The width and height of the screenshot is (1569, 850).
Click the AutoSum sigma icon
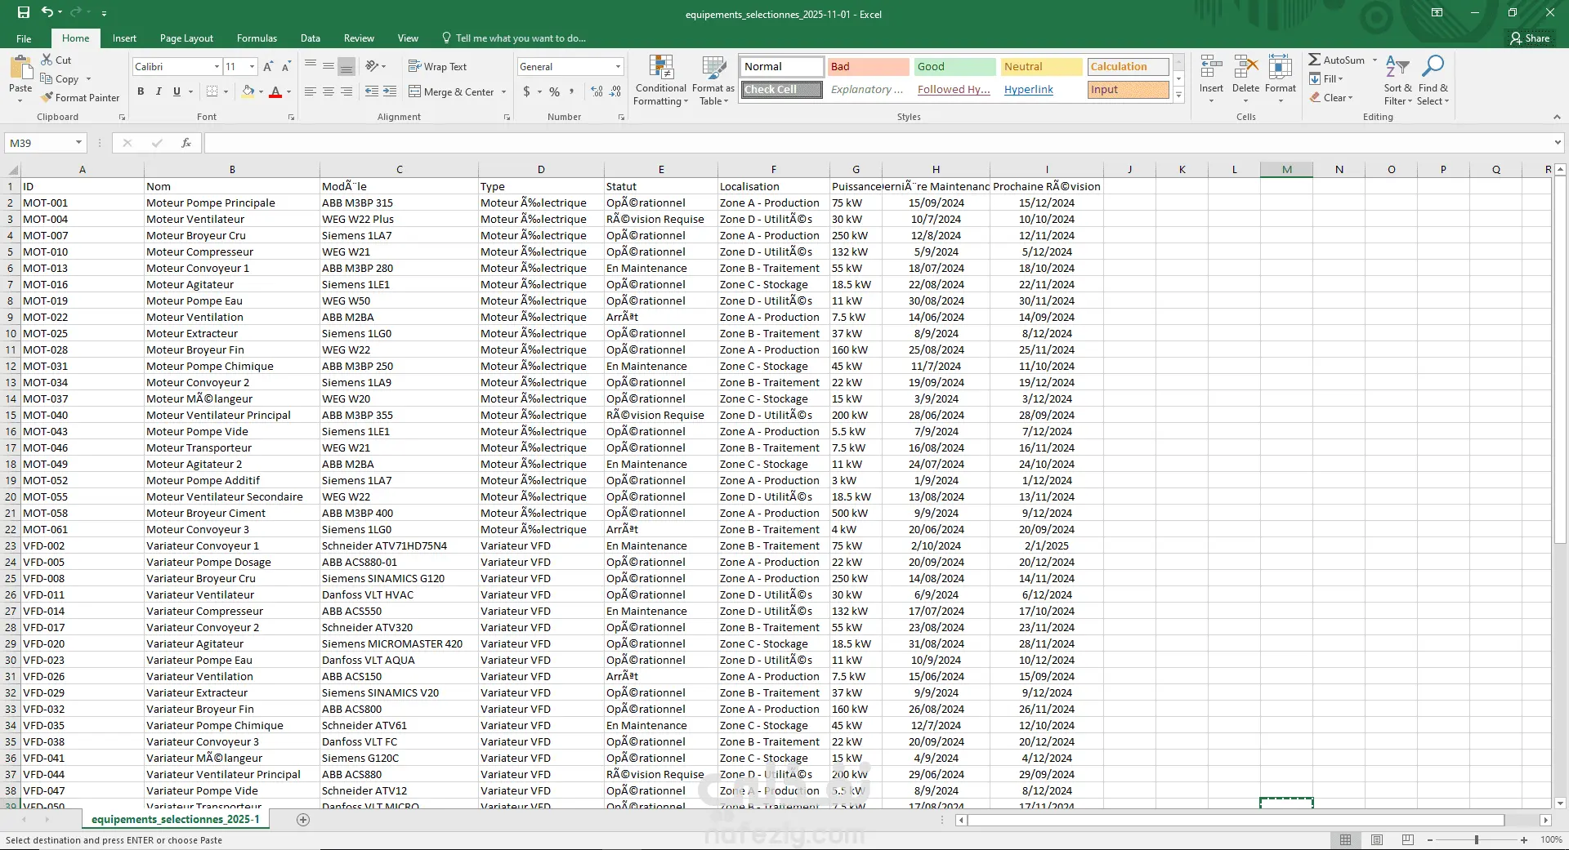[x=1314, y=60]
